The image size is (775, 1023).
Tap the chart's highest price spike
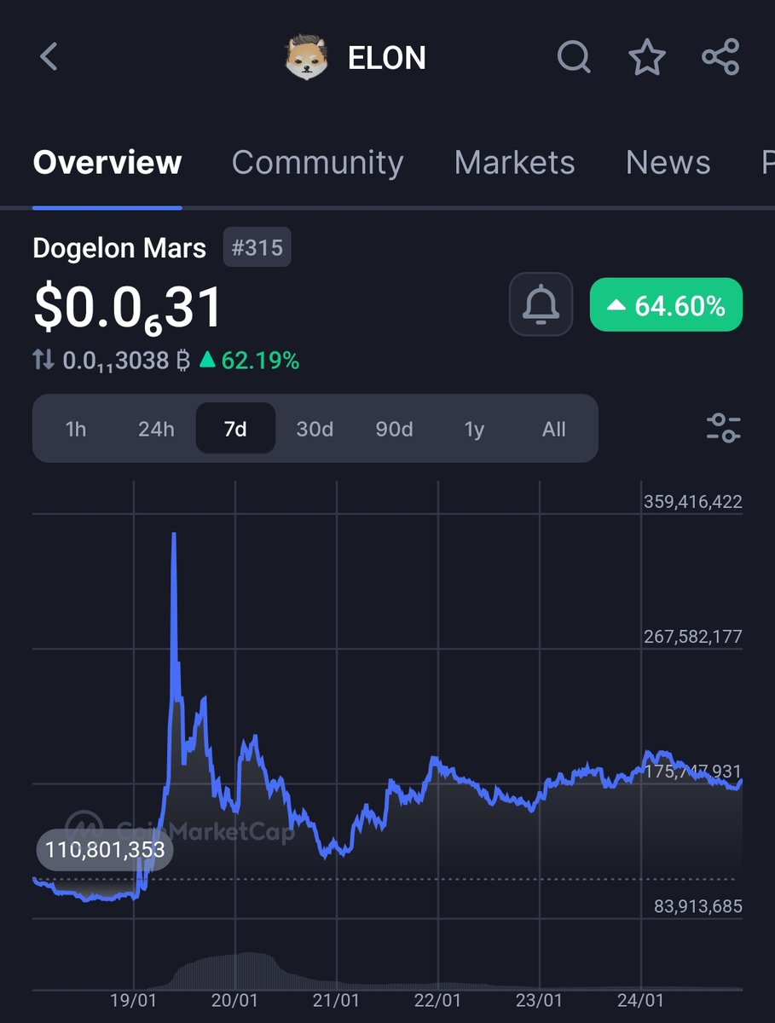pos(174,535)
